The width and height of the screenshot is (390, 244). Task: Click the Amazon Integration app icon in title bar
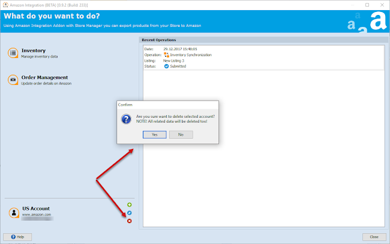(x=5, y=5)
